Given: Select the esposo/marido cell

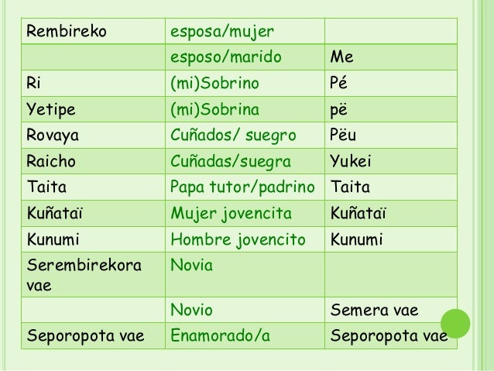Looking at the screenshot, I should pos(245,57).
